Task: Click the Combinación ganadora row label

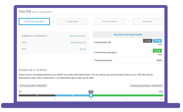Action: point(105,52)
